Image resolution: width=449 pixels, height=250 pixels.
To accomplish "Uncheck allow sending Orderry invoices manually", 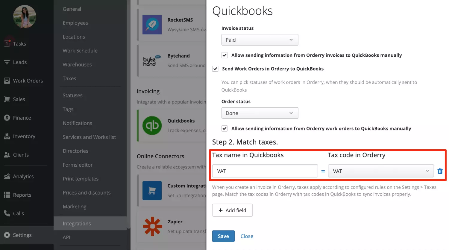I will coord(224,55).
